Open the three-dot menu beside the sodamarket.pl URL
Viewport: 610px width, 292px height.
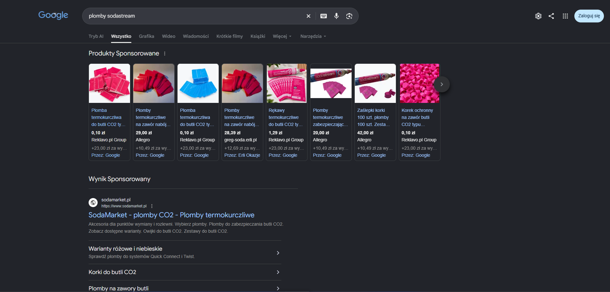152,206
